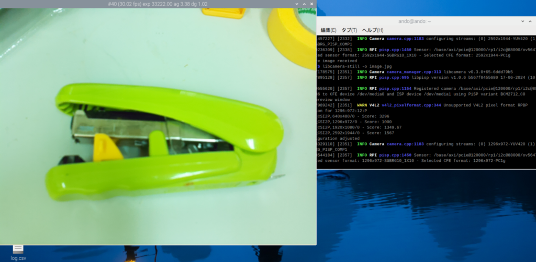
Task: Maximize the camera preview window
Action: pyautogui.click(x=304, y=4)
